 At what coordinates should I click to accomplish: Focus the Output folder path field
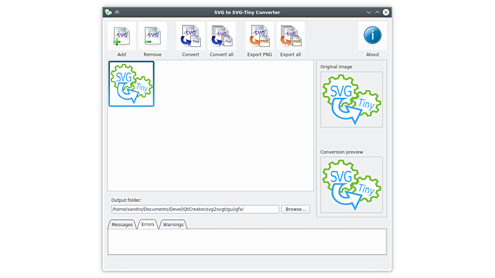tap(195, 209)
